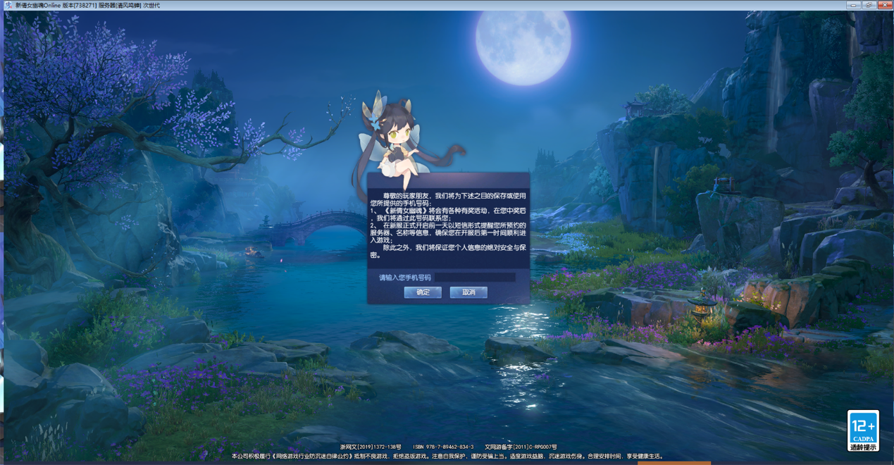Select the 请输入您手机号码 label
894x465 pixels.
tap(405, 278)
